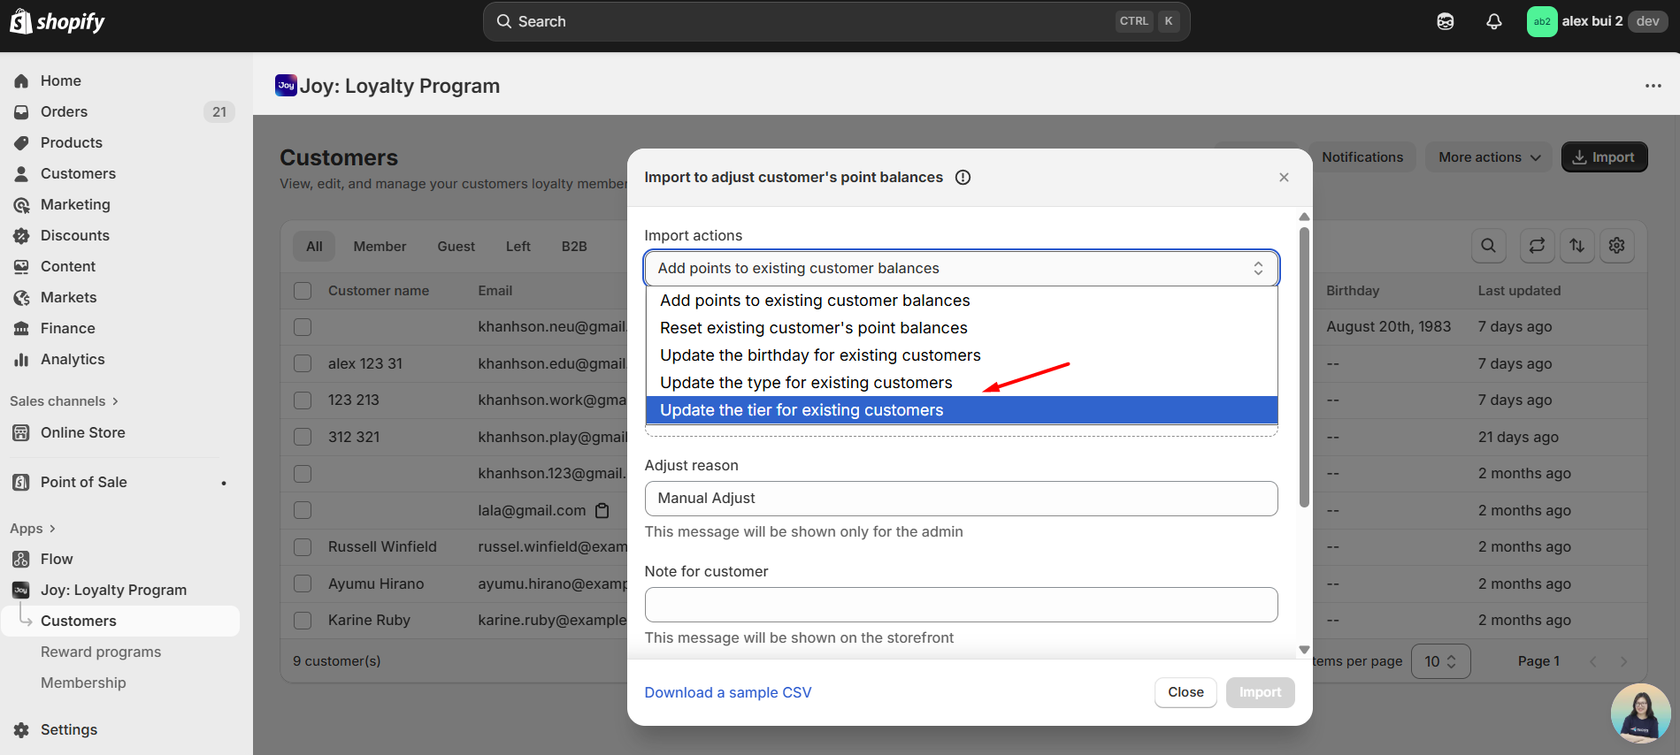Click Download a sample CSV link

pos(727,692)
